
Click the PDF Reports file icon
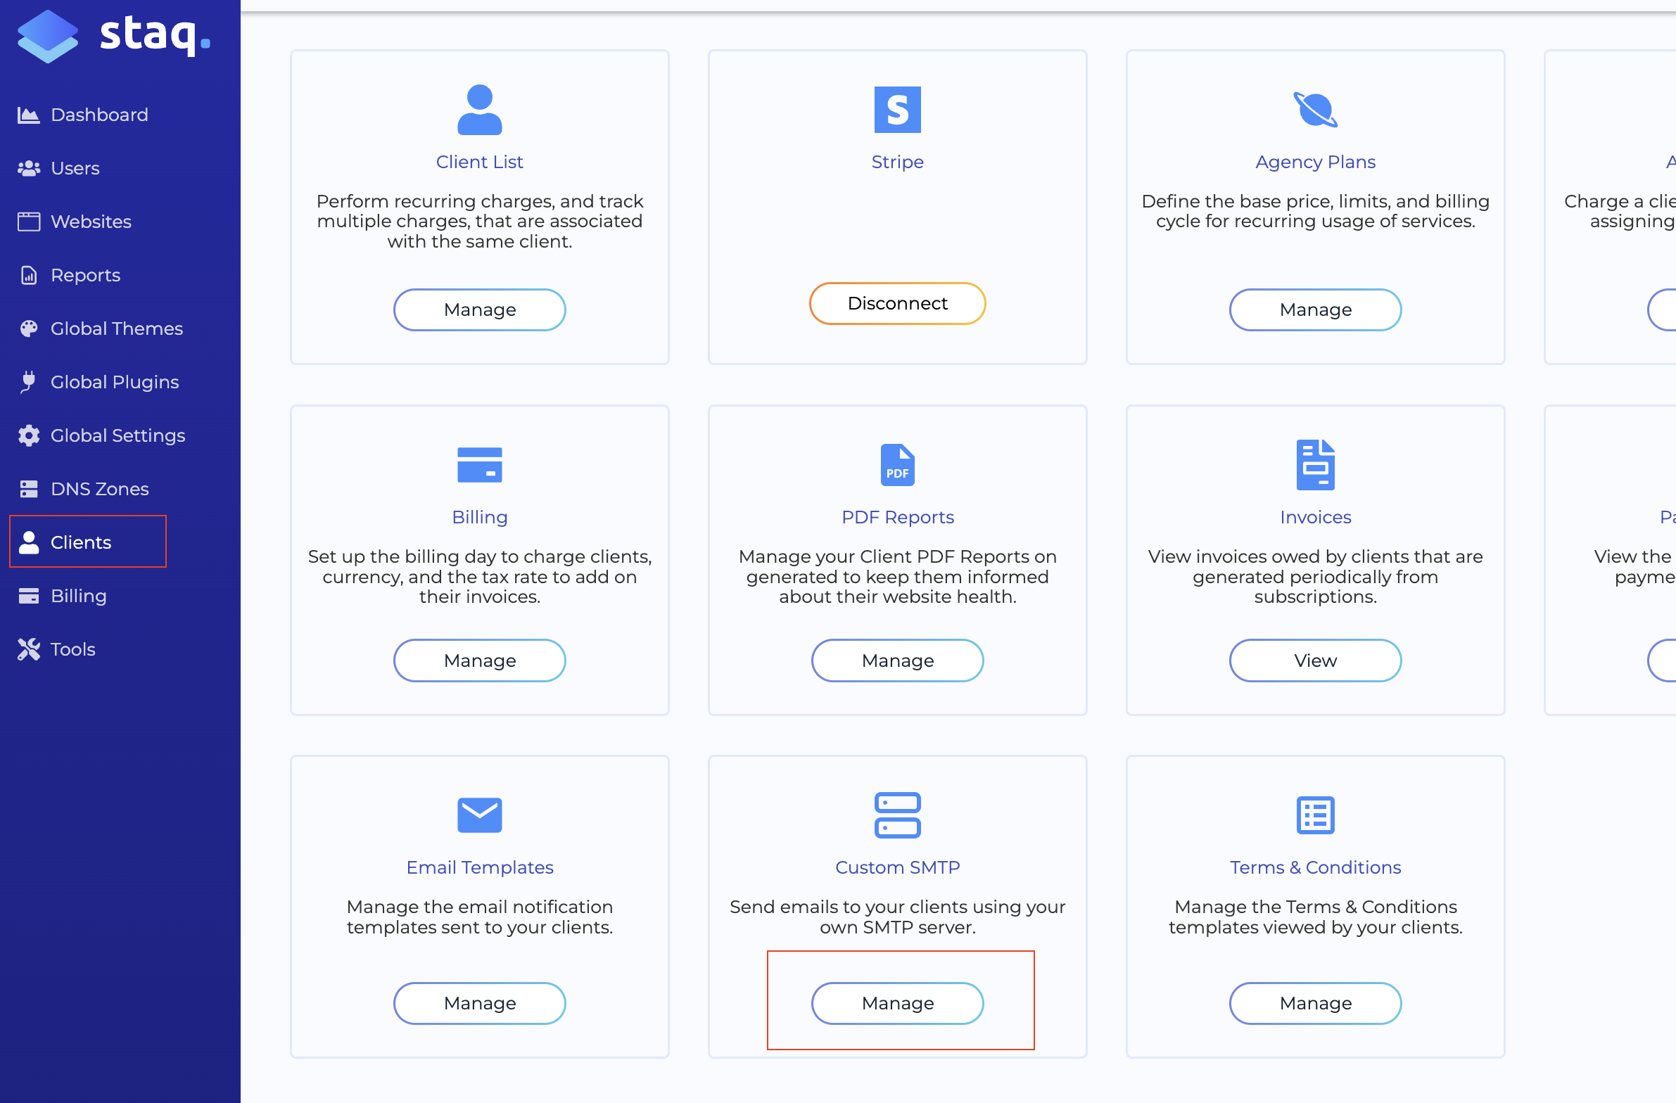coord(897,464)
